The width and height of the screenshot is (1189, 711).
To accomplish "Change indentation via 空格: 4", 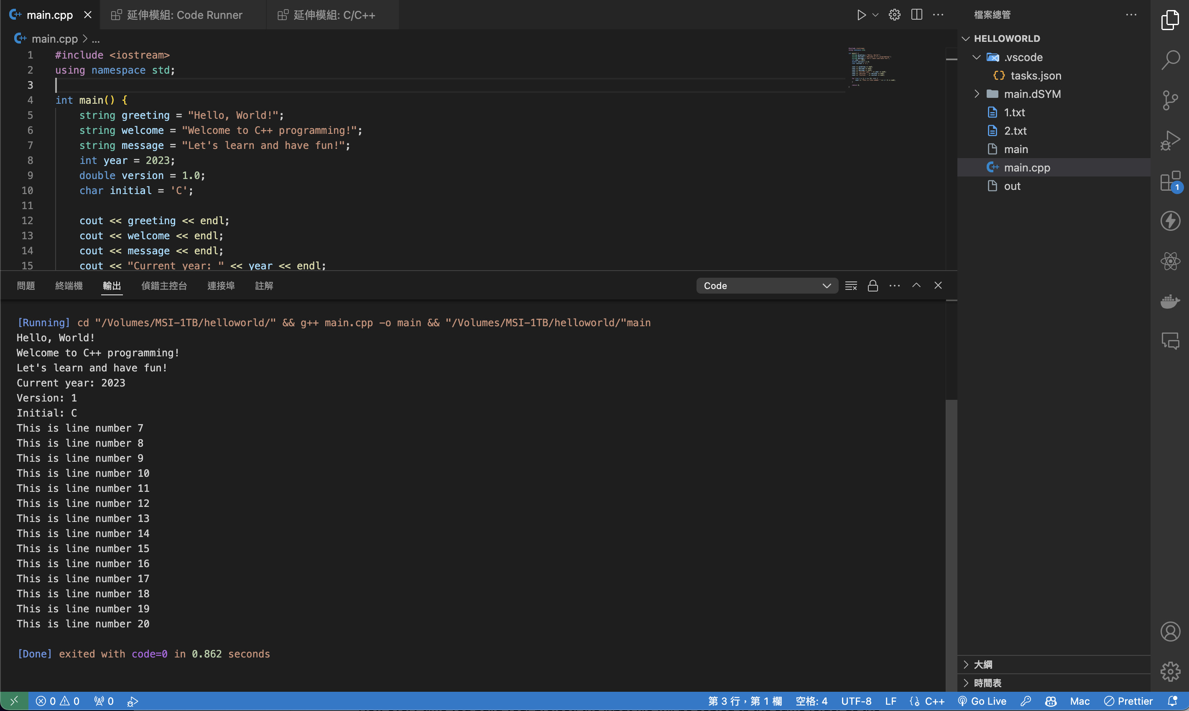I will [x=811, y=701].
